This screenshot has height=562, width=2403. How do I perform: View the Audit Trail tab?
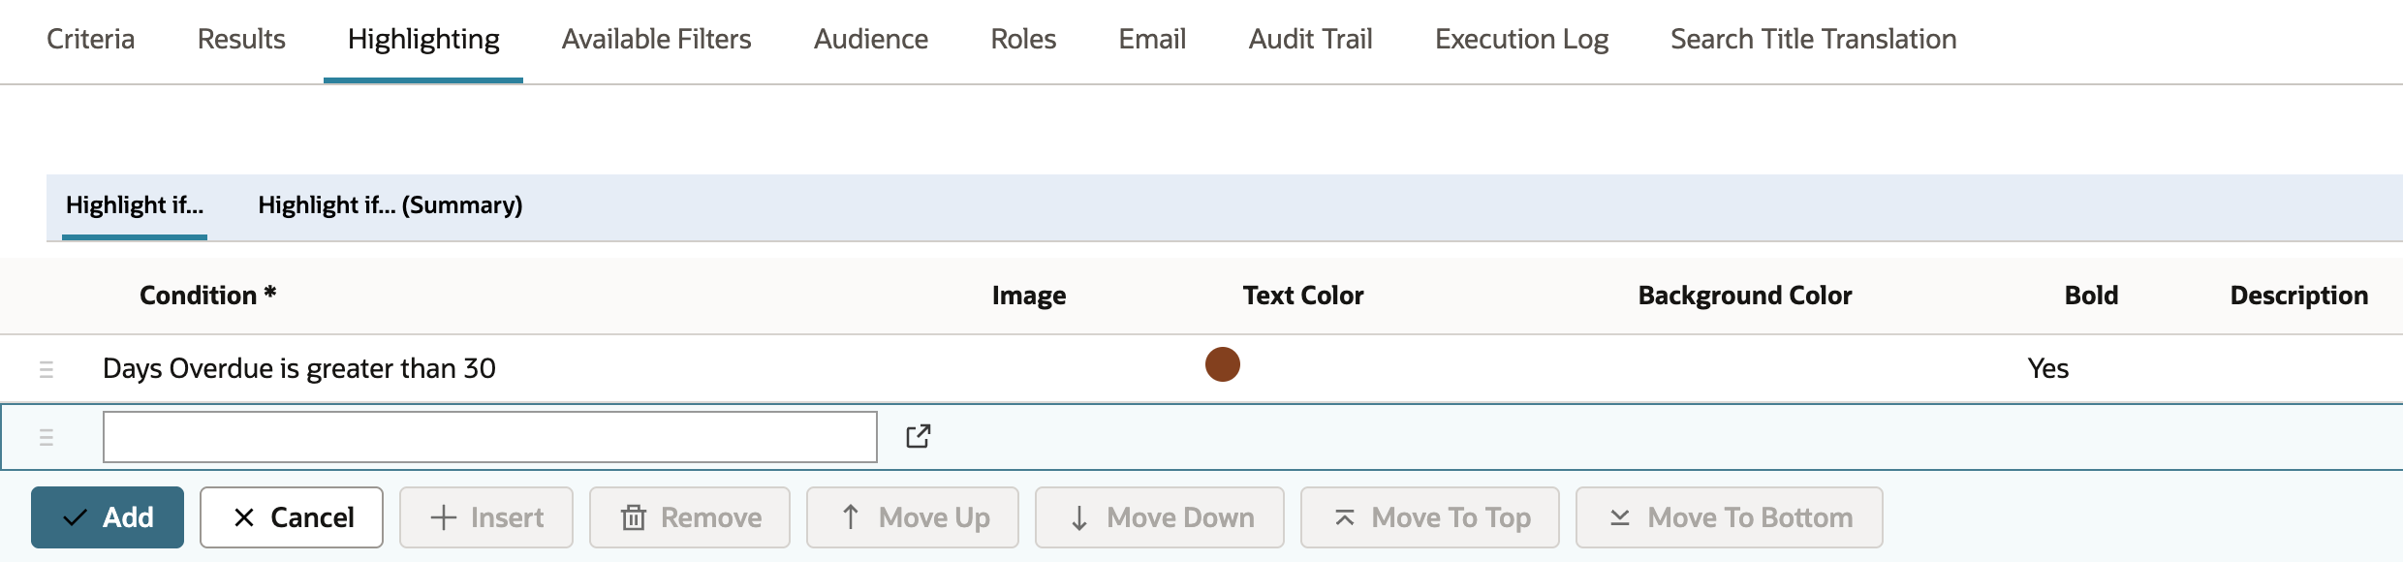[x=1310, y=40]
